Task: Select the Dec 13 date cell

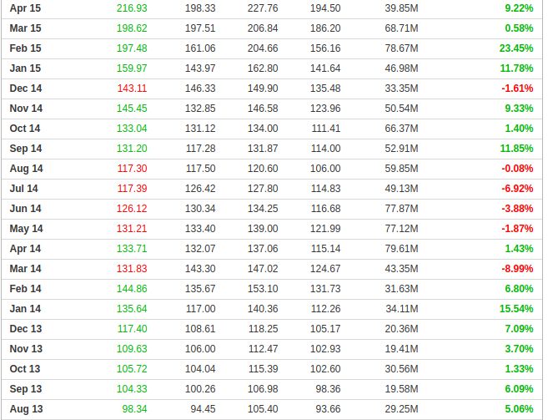Action: coord(26,329)
